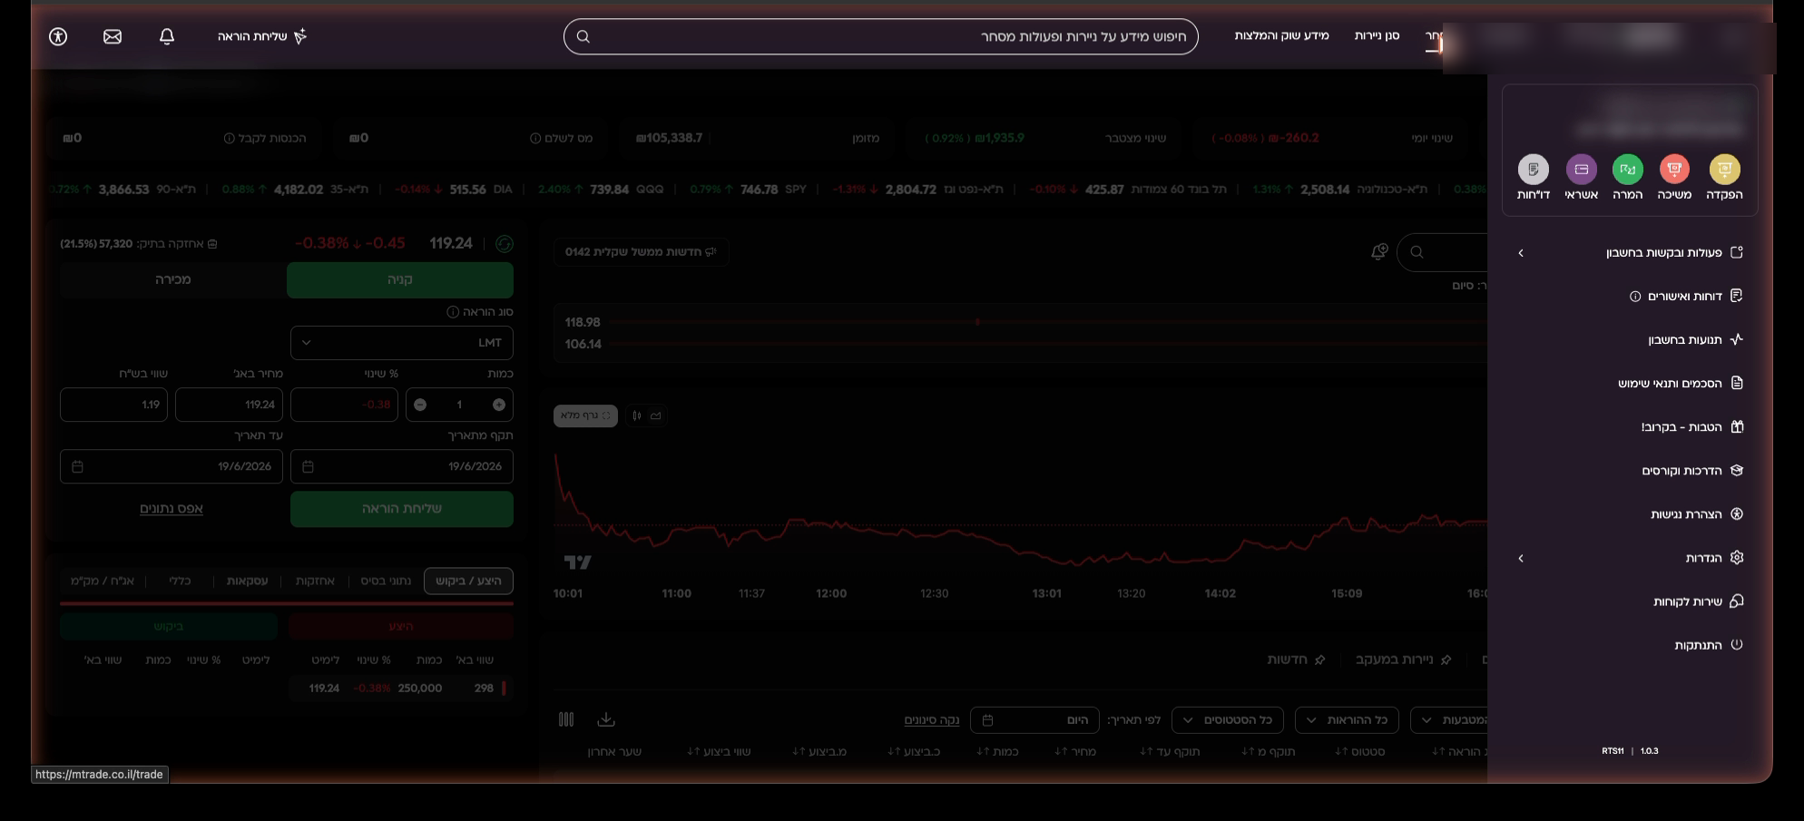The height and width of the screenshot is (821, 1804).
Task: Follow the אפס נתונים reset link
Action: tap(172, 508)
